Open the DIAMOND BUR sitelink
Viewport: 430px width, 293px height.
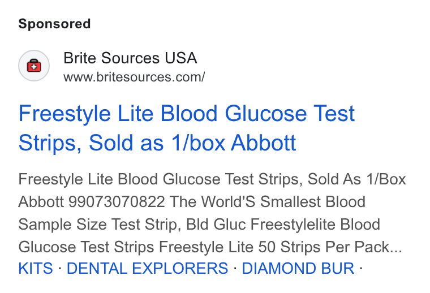click(x=298, y=268)
